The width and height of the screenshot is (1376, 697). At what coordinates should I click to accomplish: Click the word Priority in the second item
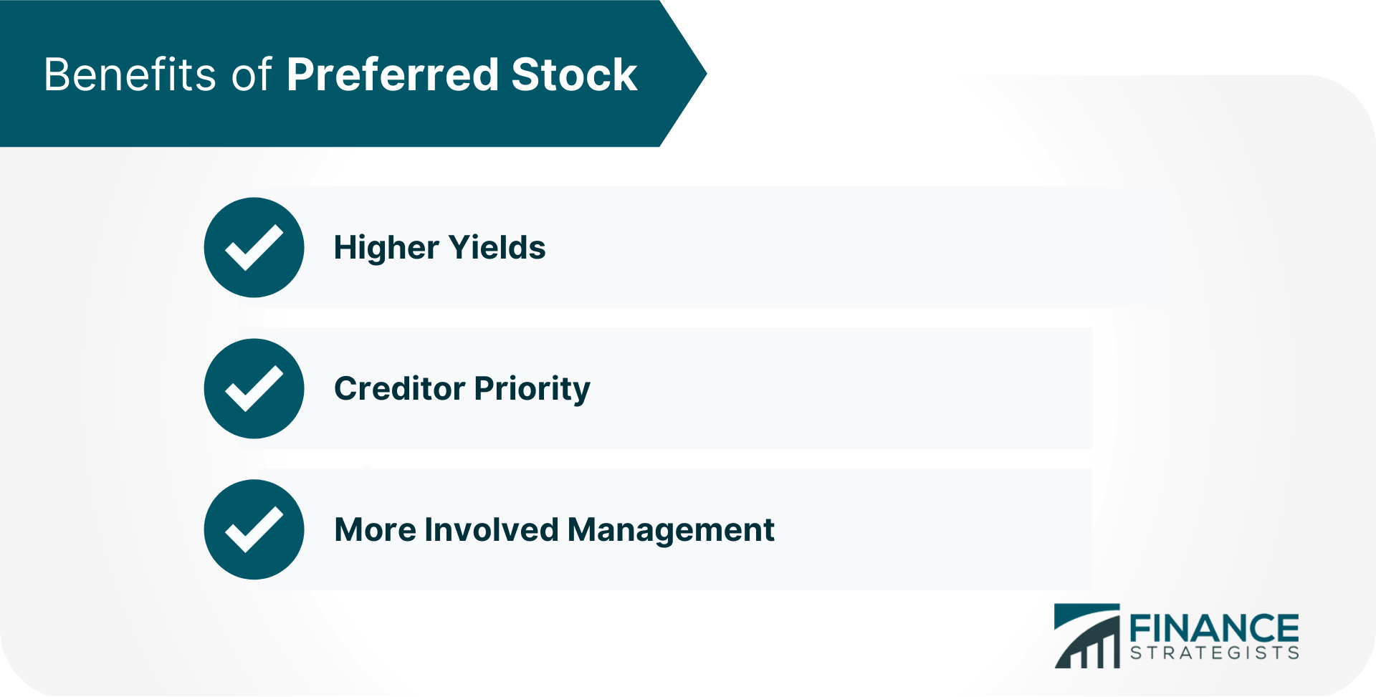tap(532, 389)
